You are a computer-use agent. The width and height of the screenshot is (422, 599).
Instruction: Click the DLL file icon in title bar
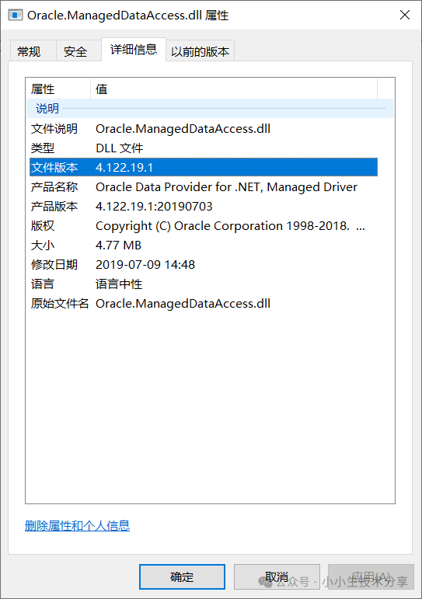16,16
